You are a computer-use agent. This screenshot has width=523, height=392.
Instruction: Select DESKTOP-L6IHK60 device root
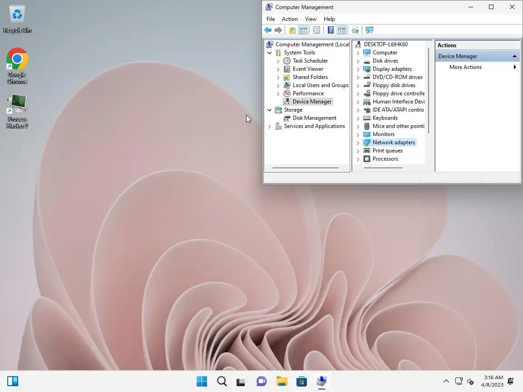[x=385, y=44]
